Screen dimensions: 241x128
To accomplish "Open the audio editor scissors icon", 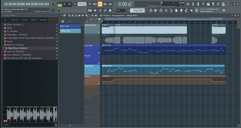I will [193, 4].
